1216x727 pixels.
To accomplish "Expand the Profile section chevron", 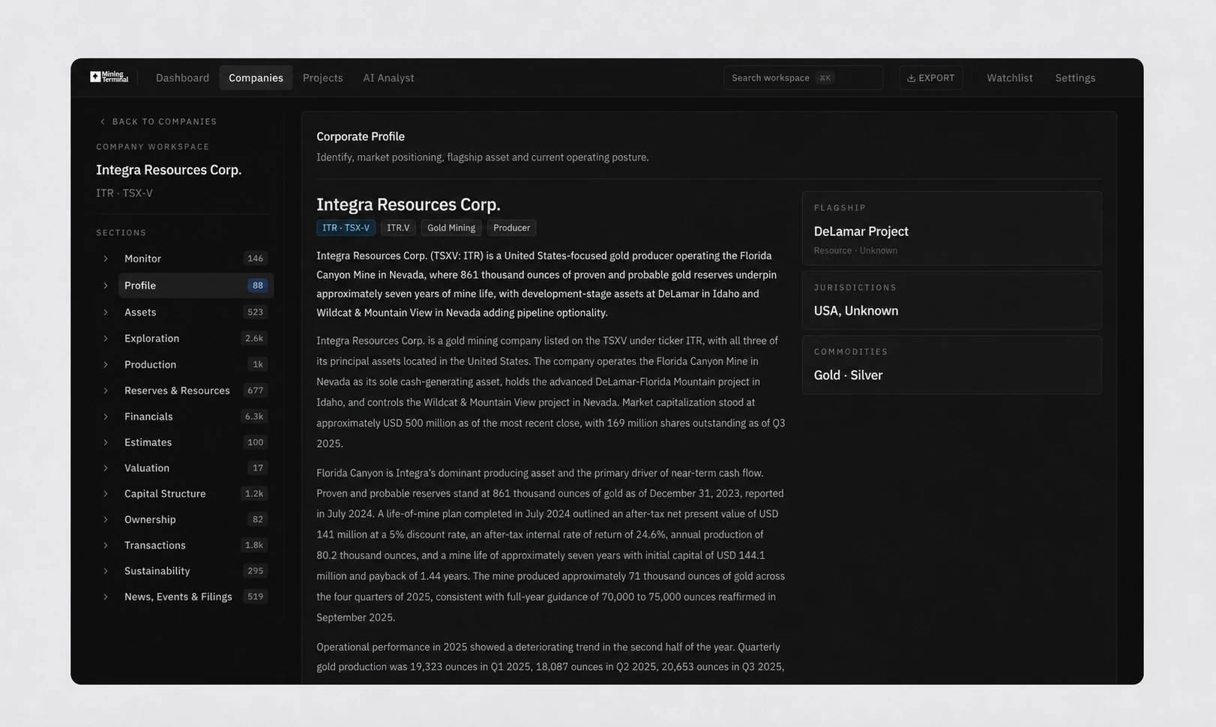I will point(106,286).
